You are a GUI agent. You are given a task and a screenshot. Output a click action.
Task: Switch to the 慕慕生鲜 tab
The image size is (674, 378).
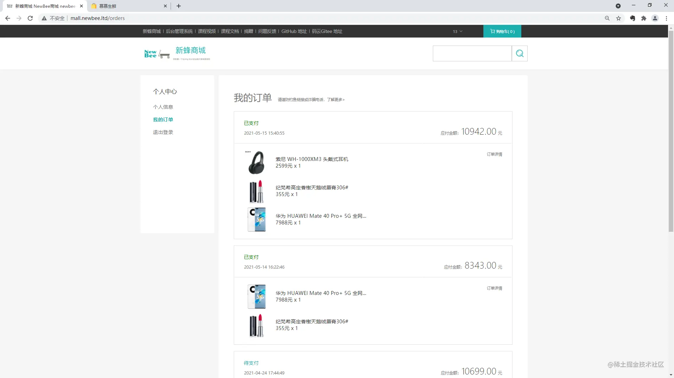click(129, 6)
